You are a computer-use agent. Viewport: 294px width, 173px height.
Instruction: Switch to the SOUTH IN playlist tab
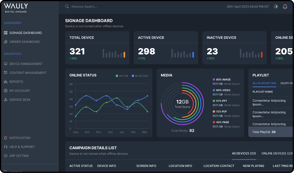pyautogui.click(x=286, y=83)
